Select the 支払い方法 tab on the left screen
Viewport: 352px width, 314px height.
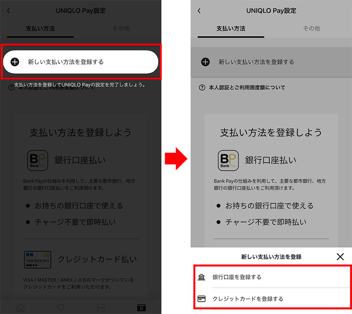[x=40, y=29]
